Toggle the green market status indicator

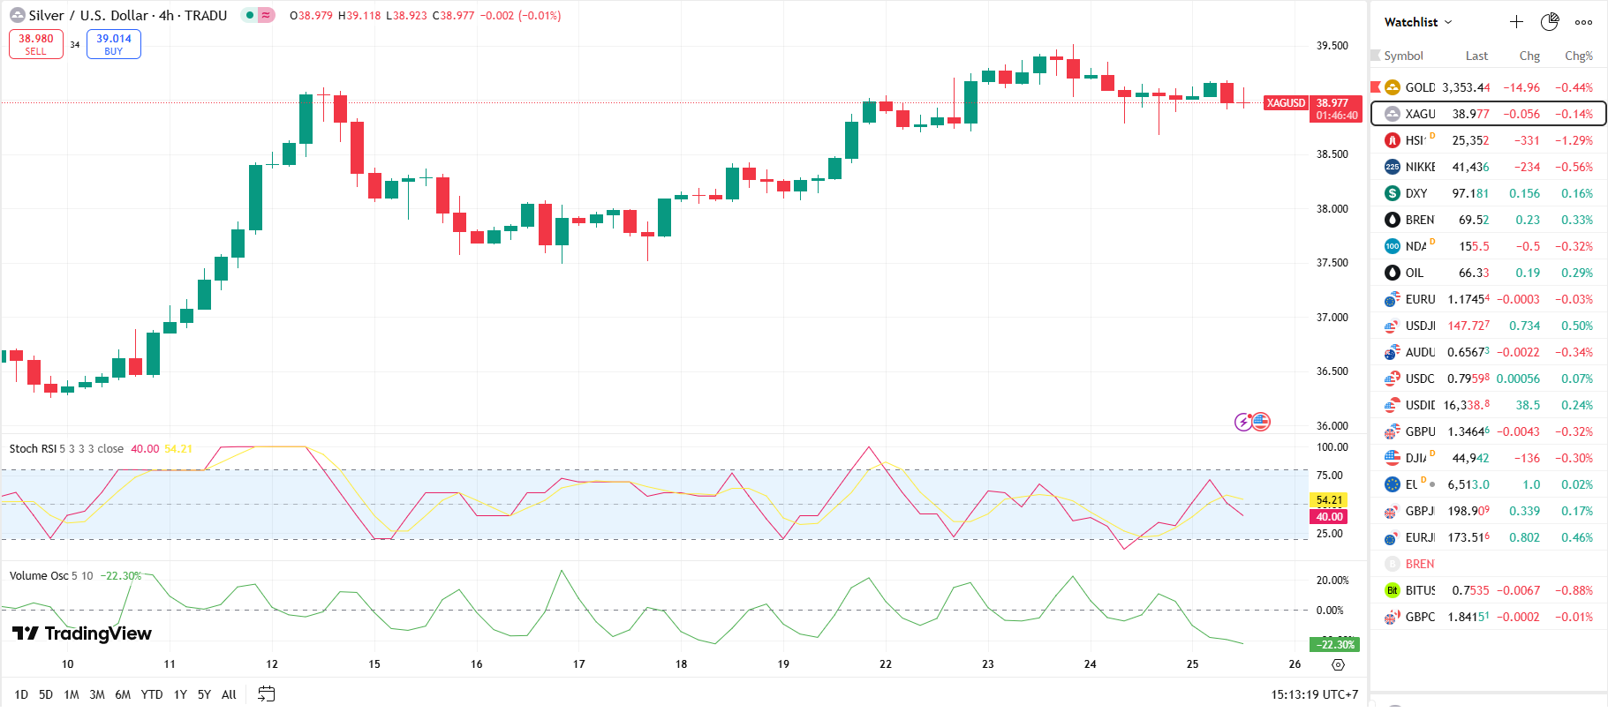(250, 15)
